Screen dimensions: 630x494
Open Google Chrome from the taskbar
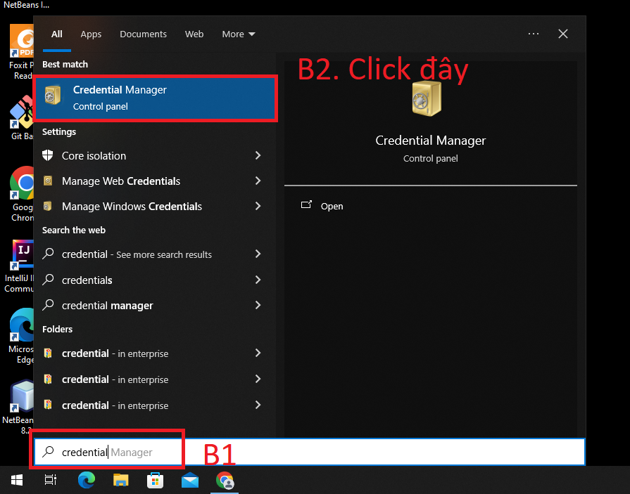[x=225, y=480]
